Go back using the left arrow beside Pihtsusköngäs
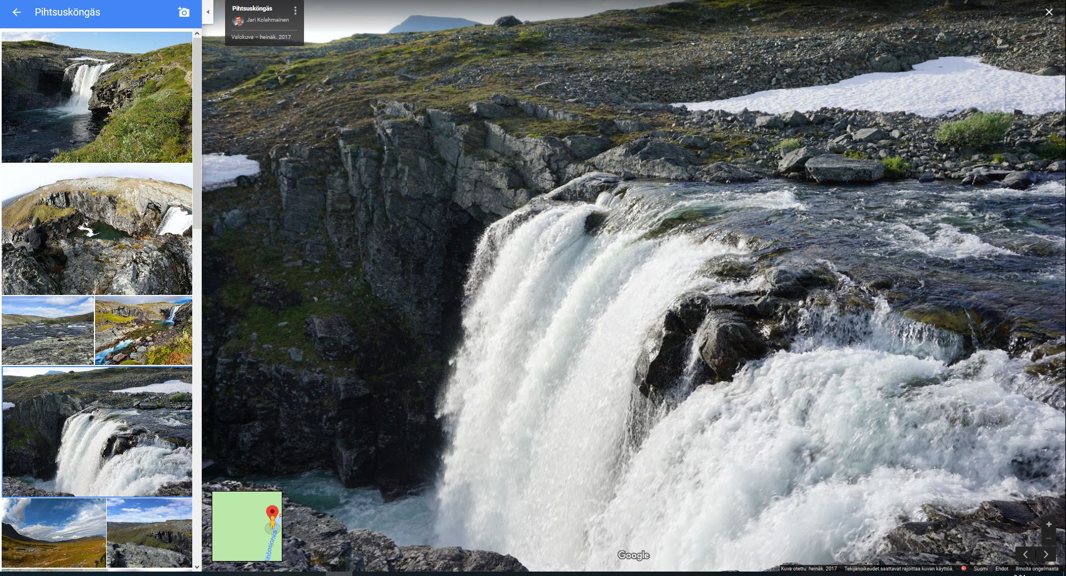The image size is (1066, 576). point(17,12)
